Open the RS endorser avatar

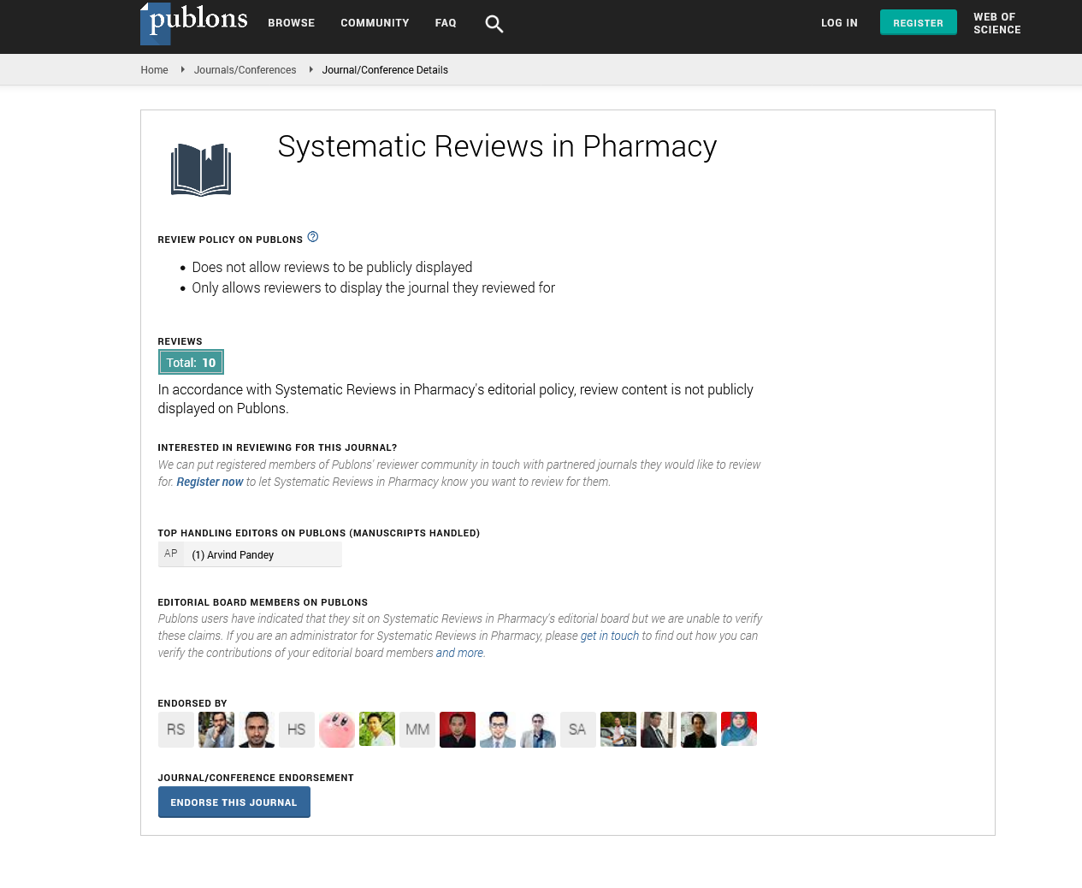[175, 730]
